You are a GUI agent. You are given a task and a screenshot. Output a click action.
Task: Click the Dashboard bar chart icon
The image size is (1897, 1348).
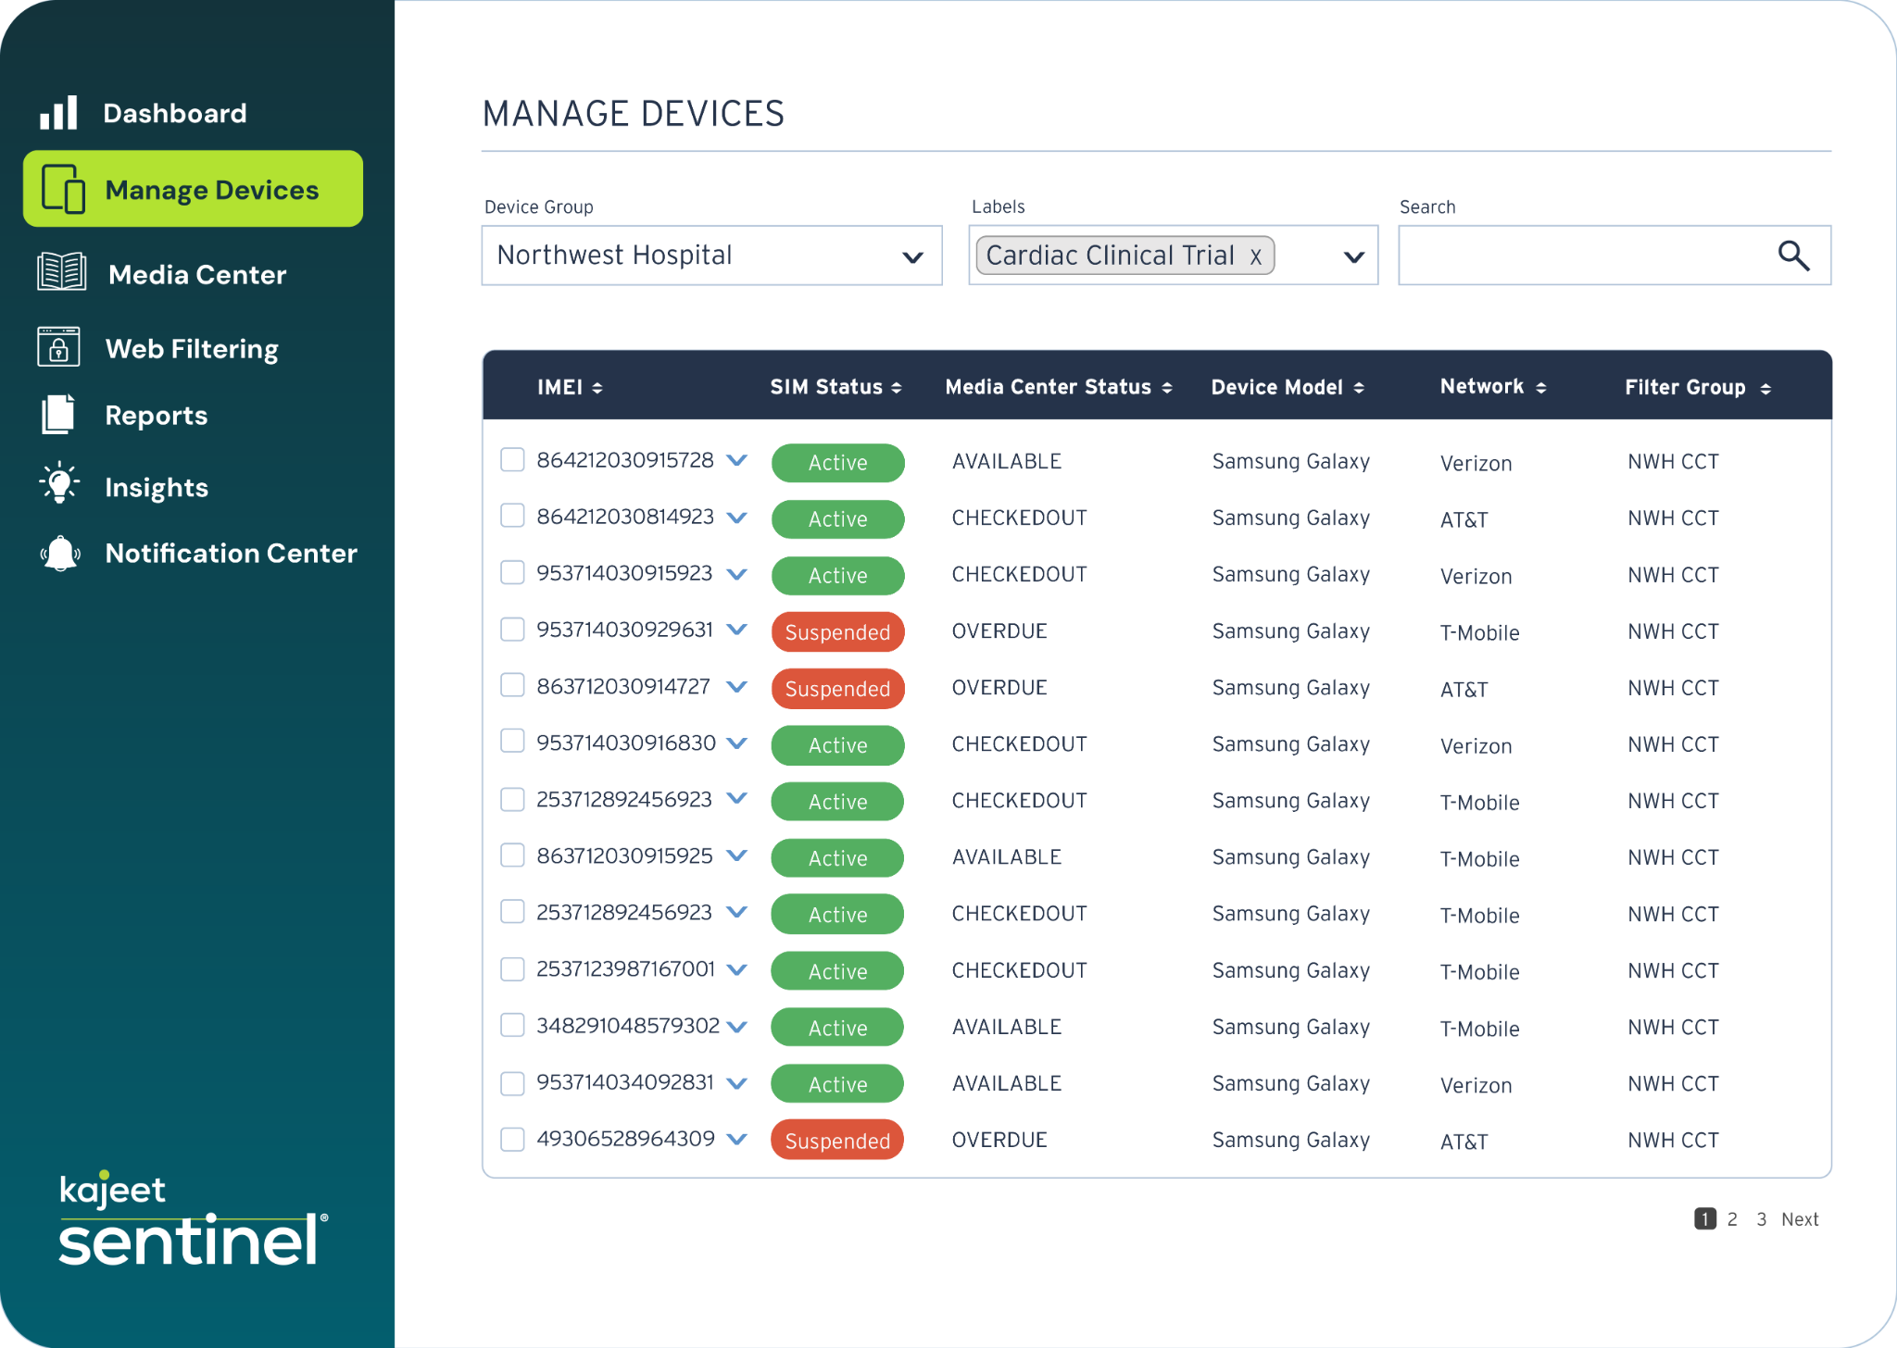pos(58,113)
